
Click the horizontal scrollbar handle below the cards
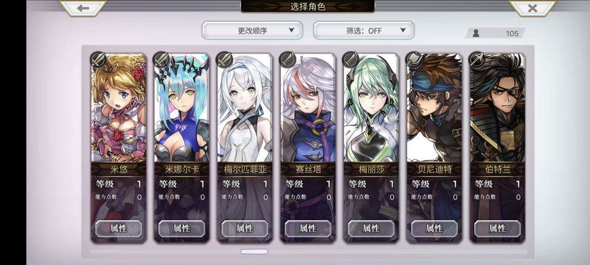255,251
